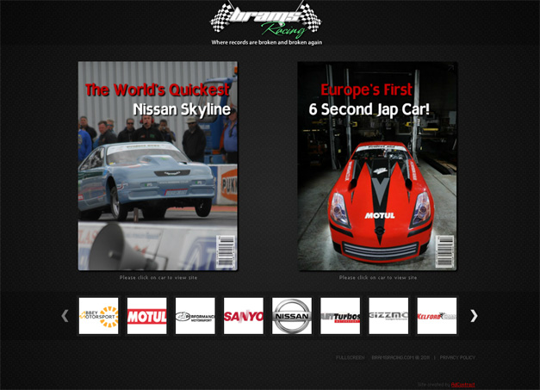Select the Sanyo sponsor logo
This screenshot has height=390, width=540.
pyautogui.click(x=244, y=316)
